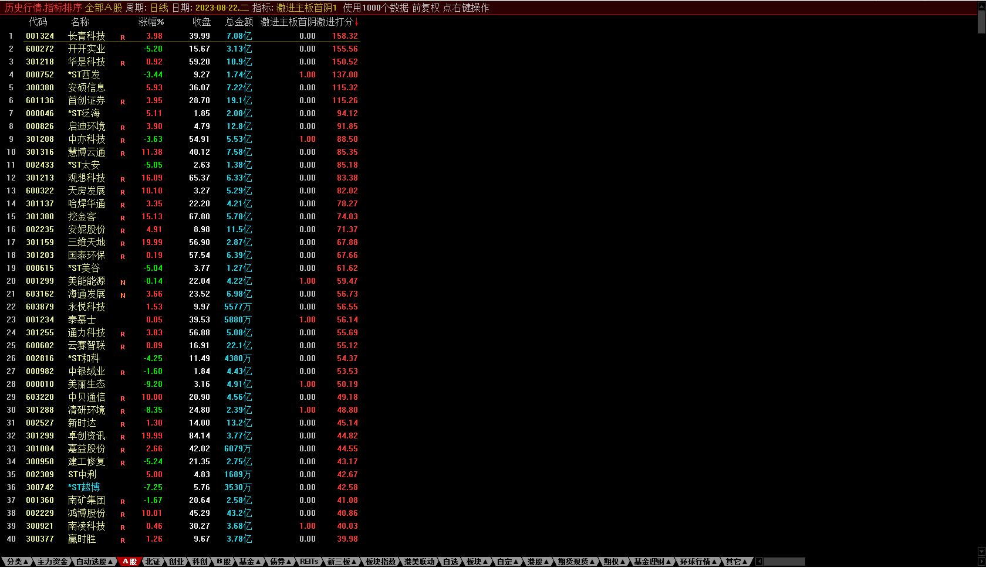Click the N marker beside 美能能源
Viewport: 986px width, 568px height.
click(x=123, y=282)
